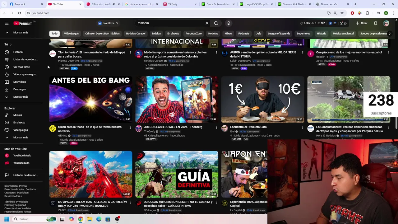The height and width of the screenshot is (224, 398).
Task: Reload the page in Chrome
Action: (19, 13)
